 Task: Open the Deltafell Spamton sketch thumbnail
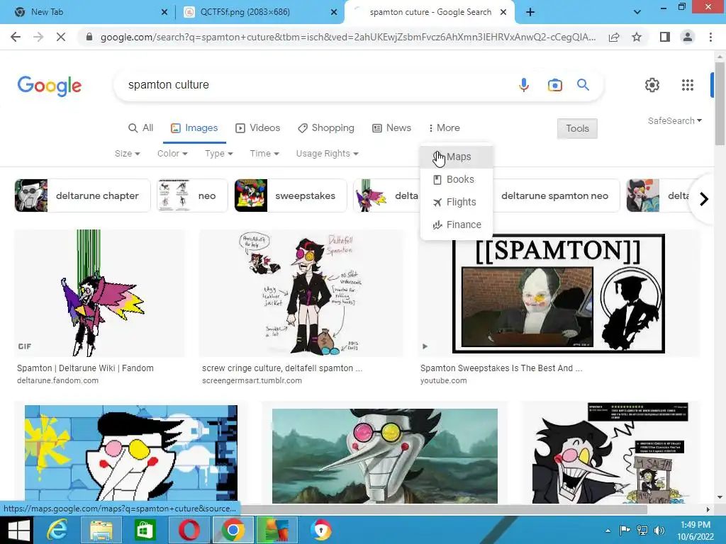coord(301,293)
